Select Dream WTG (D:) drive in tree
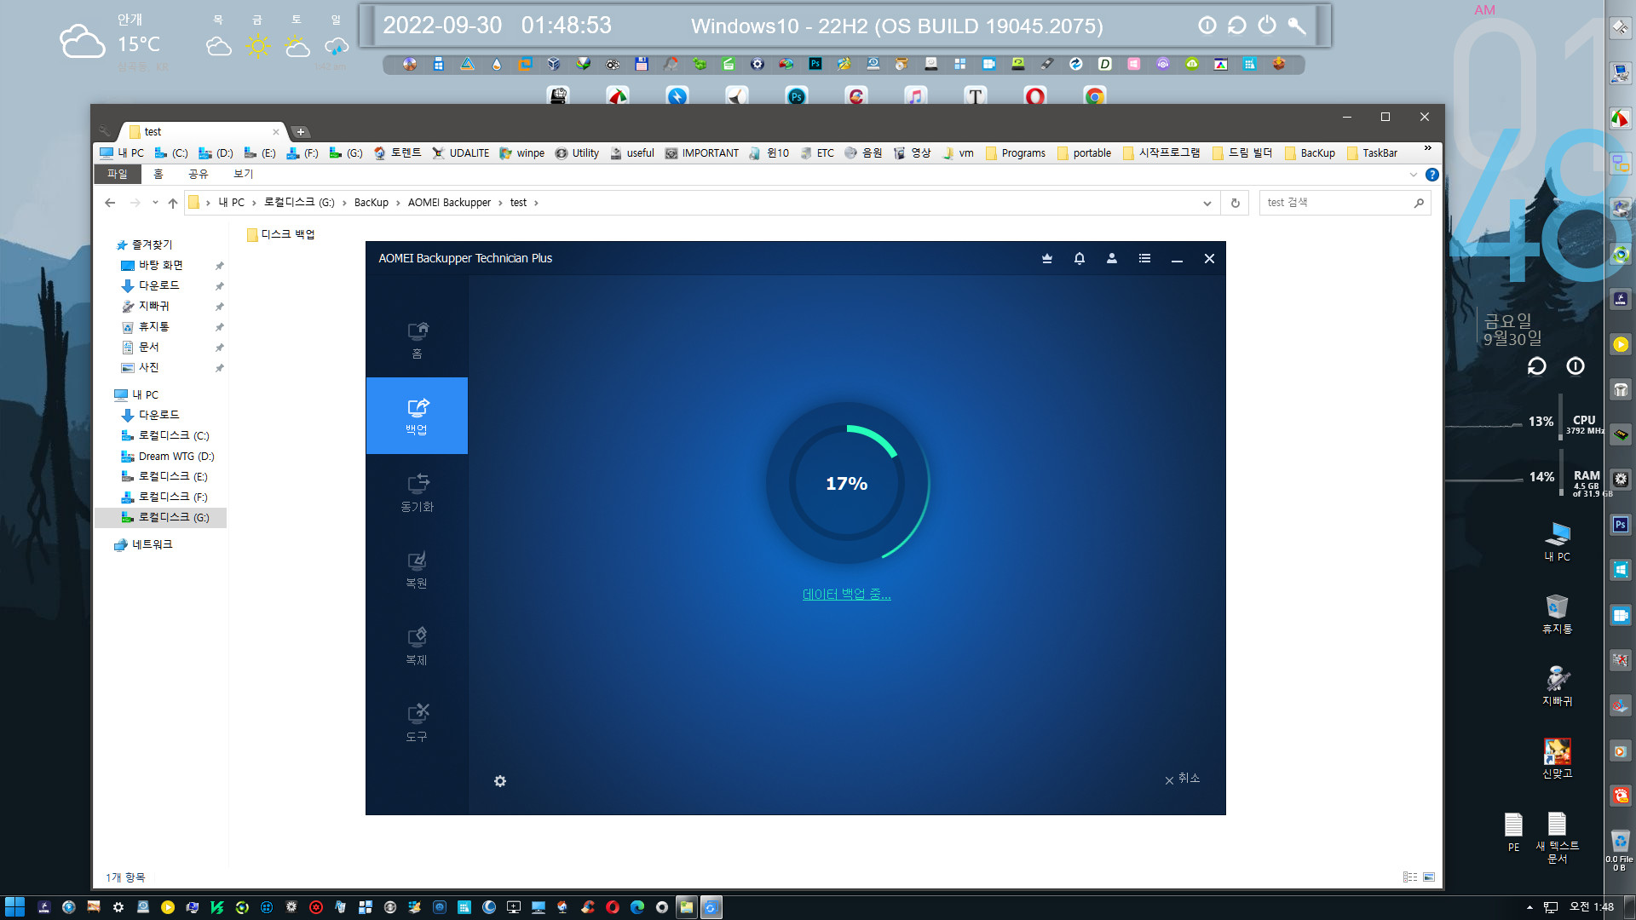 coord(168,457)
